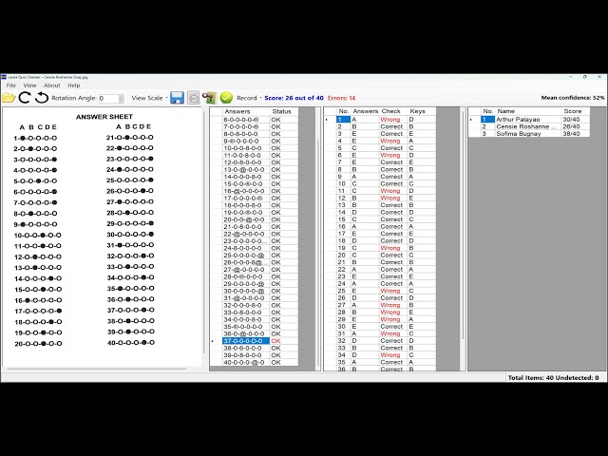Screen dimensions: 608x456
Task: Select detected answer row starting with 9-
Action: tap(246, 141)
